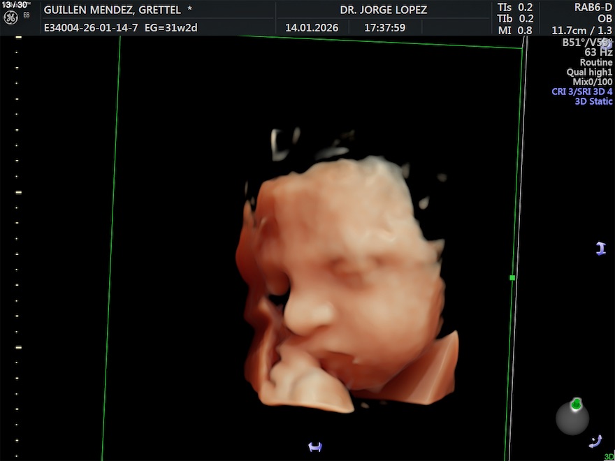This screenshot has width=615, height=461.
Task: Click the DR. JORGE LOPEZ header
Action: tap(383, 10)
